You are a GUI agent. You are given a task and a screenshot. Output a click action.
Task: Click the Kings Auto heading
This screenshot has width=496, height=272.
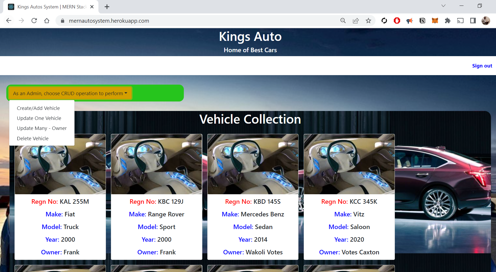click(250, 37)
